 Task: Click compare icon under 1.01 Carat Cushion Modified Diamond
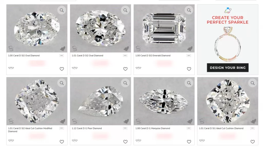click(x=11, y=141)
